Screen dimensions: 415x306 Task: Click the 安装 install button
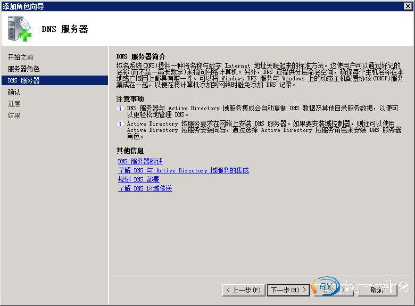pyautogui.click(x=333, y=290)
